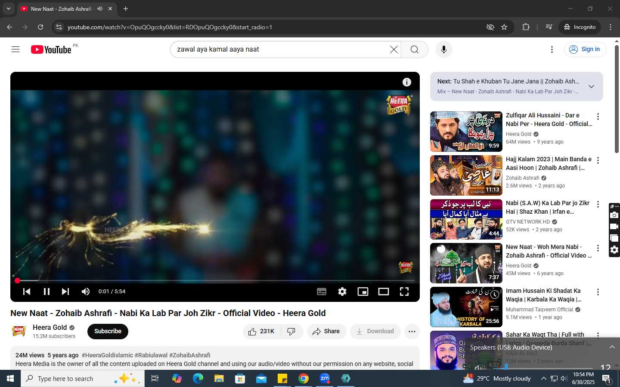
Task: Click the floating camera screenshot icon
Action: (x=614, y=215)
